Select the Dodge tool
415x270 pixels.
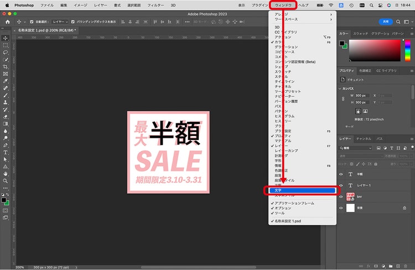(6, 138)
